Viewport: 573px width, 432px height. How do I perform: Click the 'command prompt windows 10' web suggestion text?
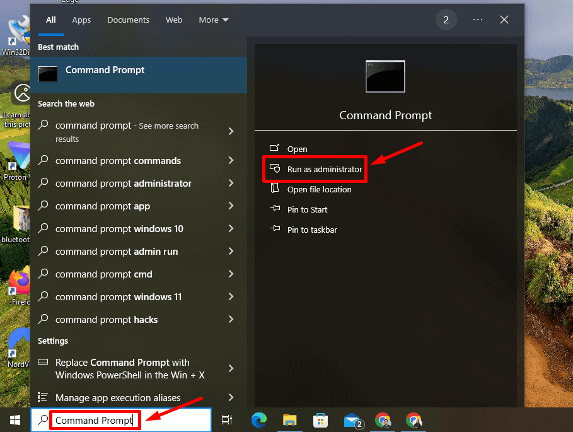coord(119,229)
